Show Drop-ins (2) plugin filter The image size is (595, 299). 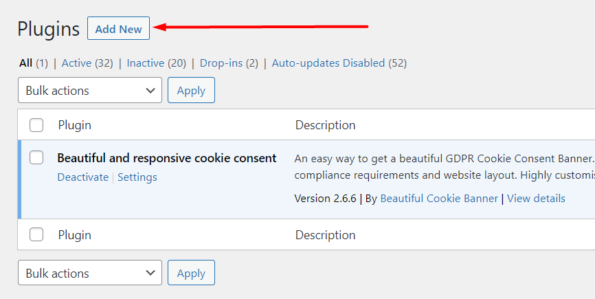[x=229, y=63]
